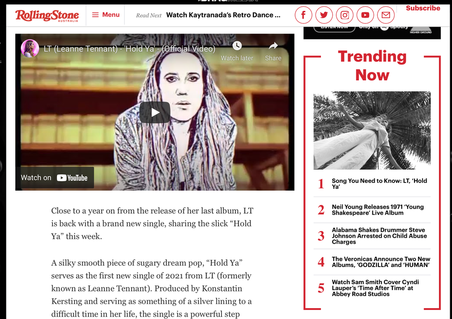Click paragraph text 'A silky smooth piece'

[151, 288]
